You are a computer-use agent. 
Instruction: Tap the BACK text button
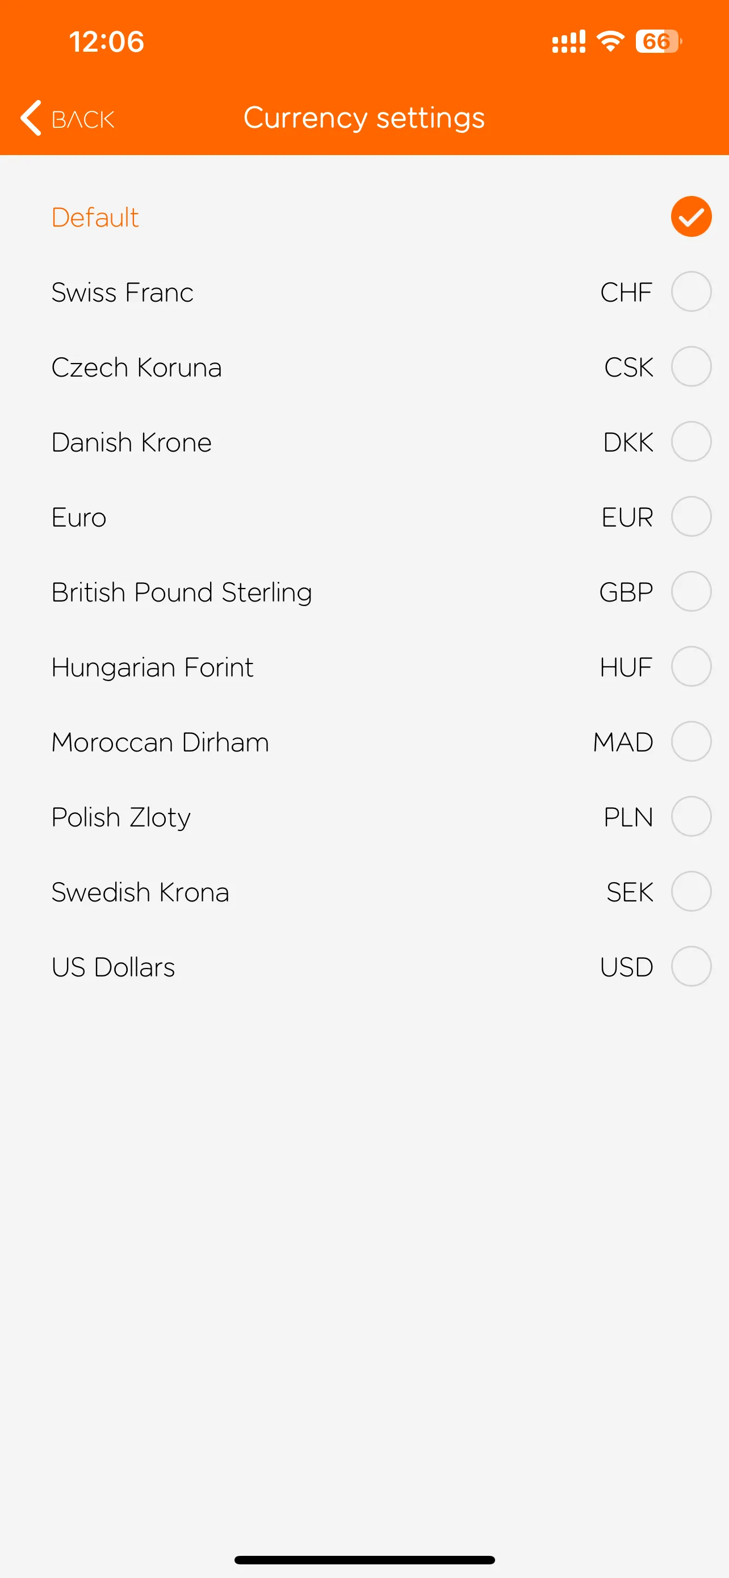tap(83, 119)
